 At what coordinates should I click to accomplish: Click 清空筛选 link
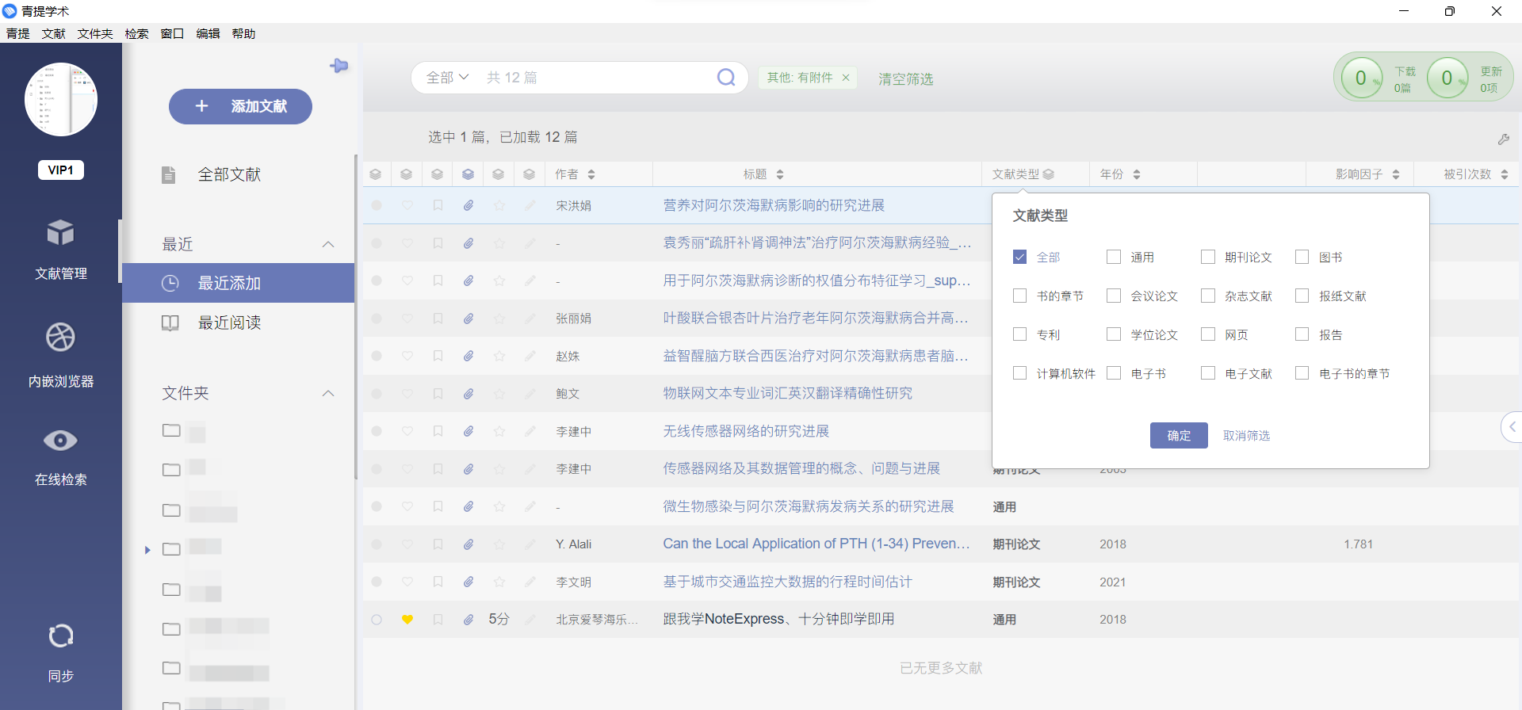[905, 78]
